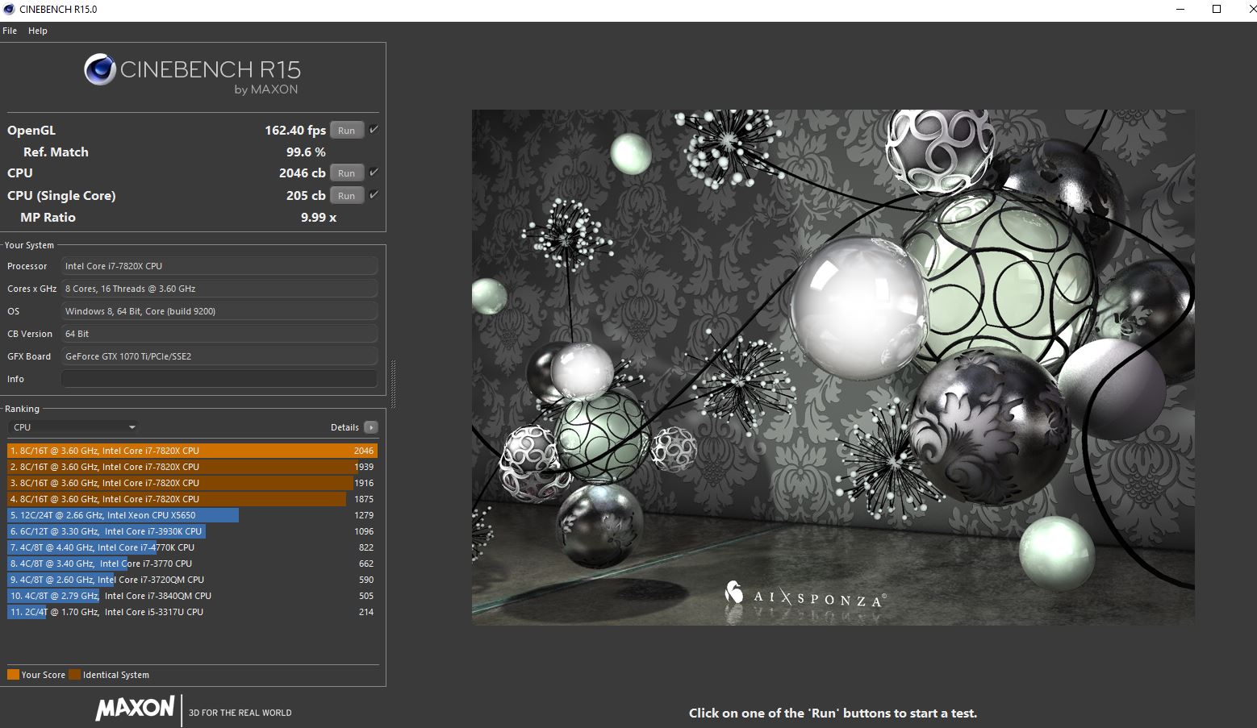The image size is (1257, 728).
Task: Click the Details arrow button in Ranking
Action: click(370, 427)
